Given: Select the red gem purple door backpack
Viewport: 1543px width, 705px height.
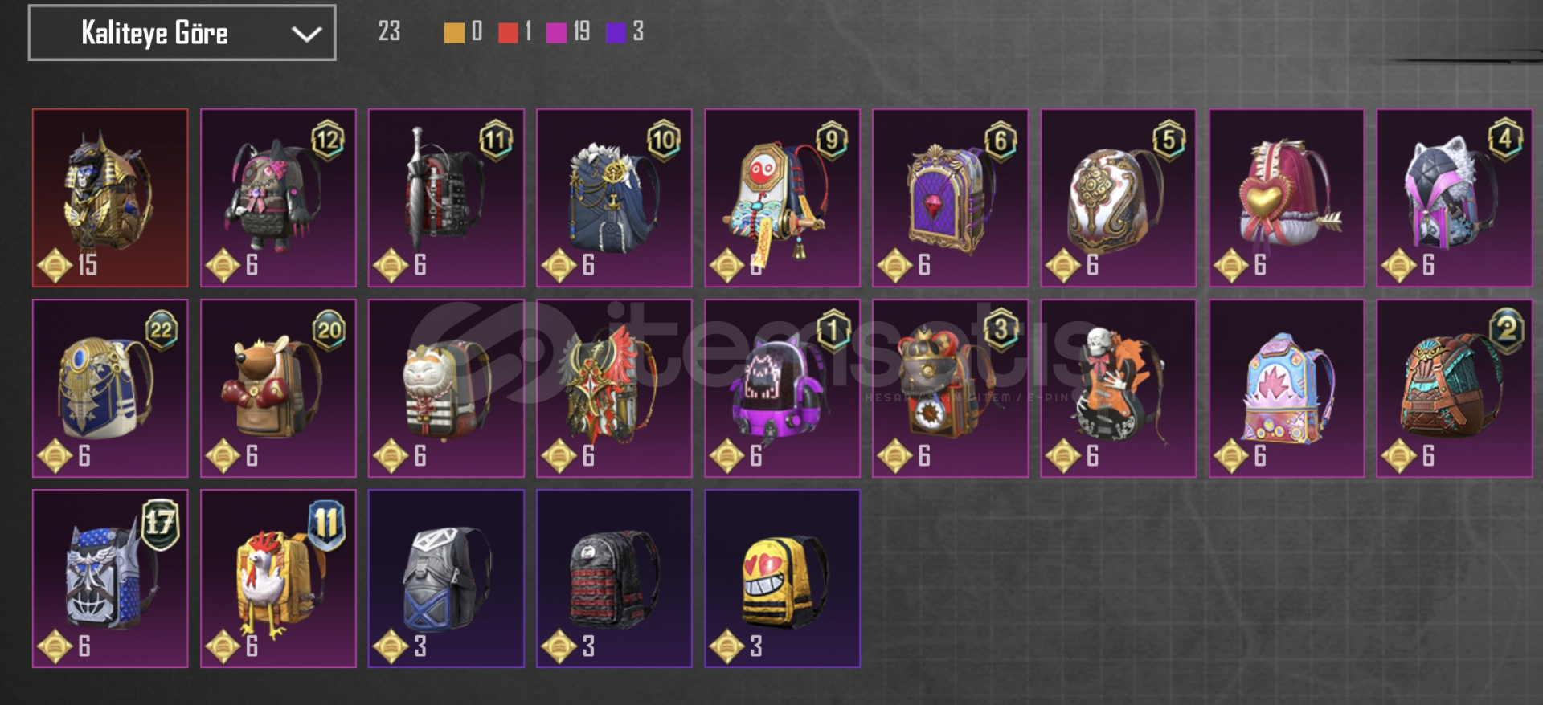Looking at the screenshot, I should (950, 198).
